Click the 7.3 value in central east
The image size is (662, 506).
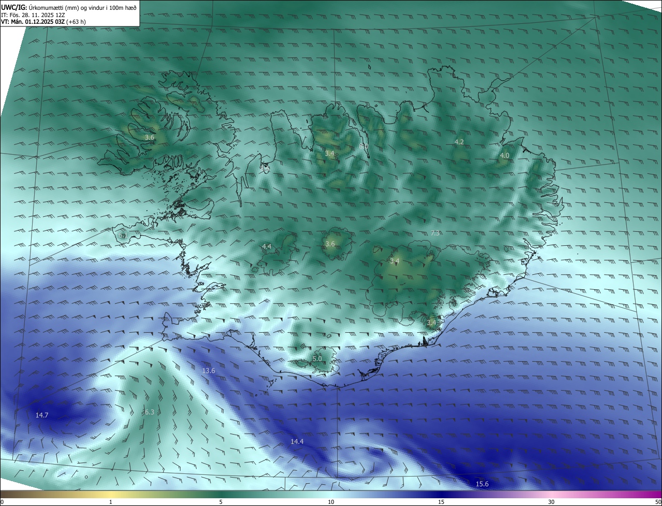435,233
